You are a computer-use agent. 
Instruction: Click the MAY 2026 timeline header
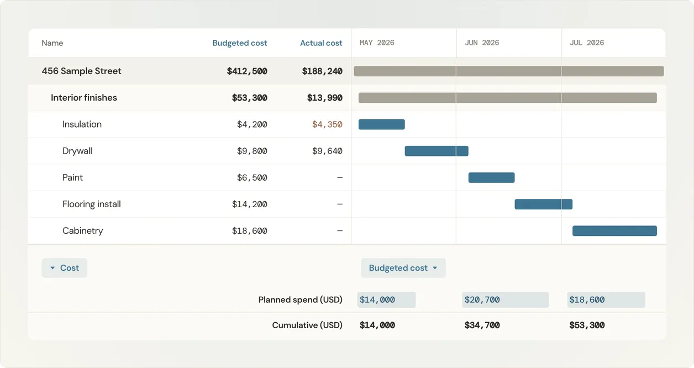377,43
